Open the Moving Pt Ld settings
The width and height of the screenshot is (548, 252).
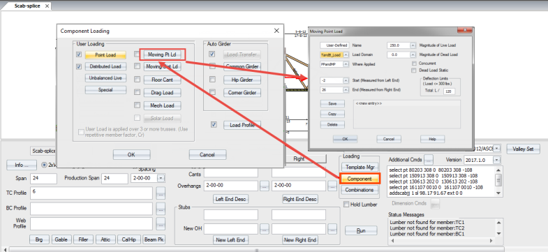point(162,54)
